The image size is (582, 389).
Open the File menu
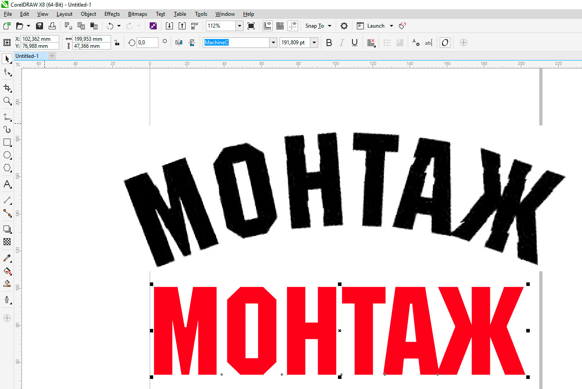coord(7,14)
